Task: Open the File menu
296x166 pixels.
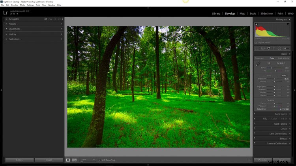Action: pos(2,5)
